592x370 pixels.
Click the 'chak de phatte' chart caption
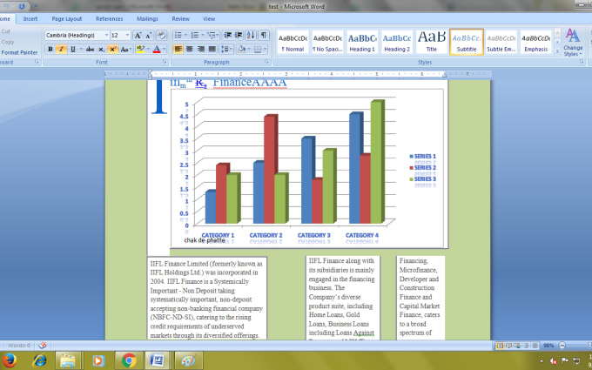(205, 240)
